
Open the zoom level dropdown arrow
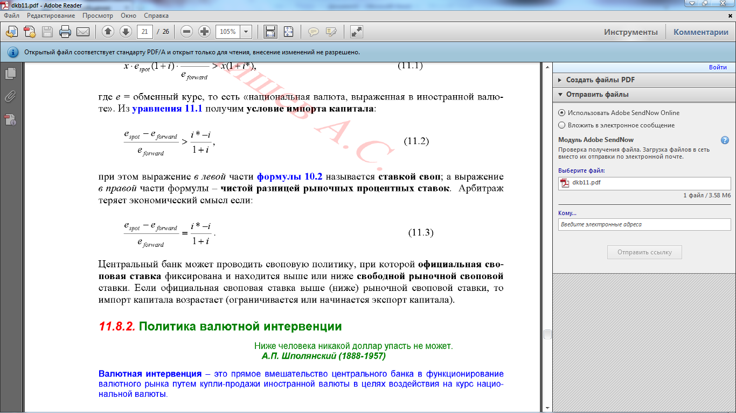(x=246, y=32)
